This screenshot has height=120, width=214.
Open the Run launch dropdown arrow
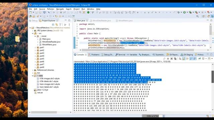187,12
